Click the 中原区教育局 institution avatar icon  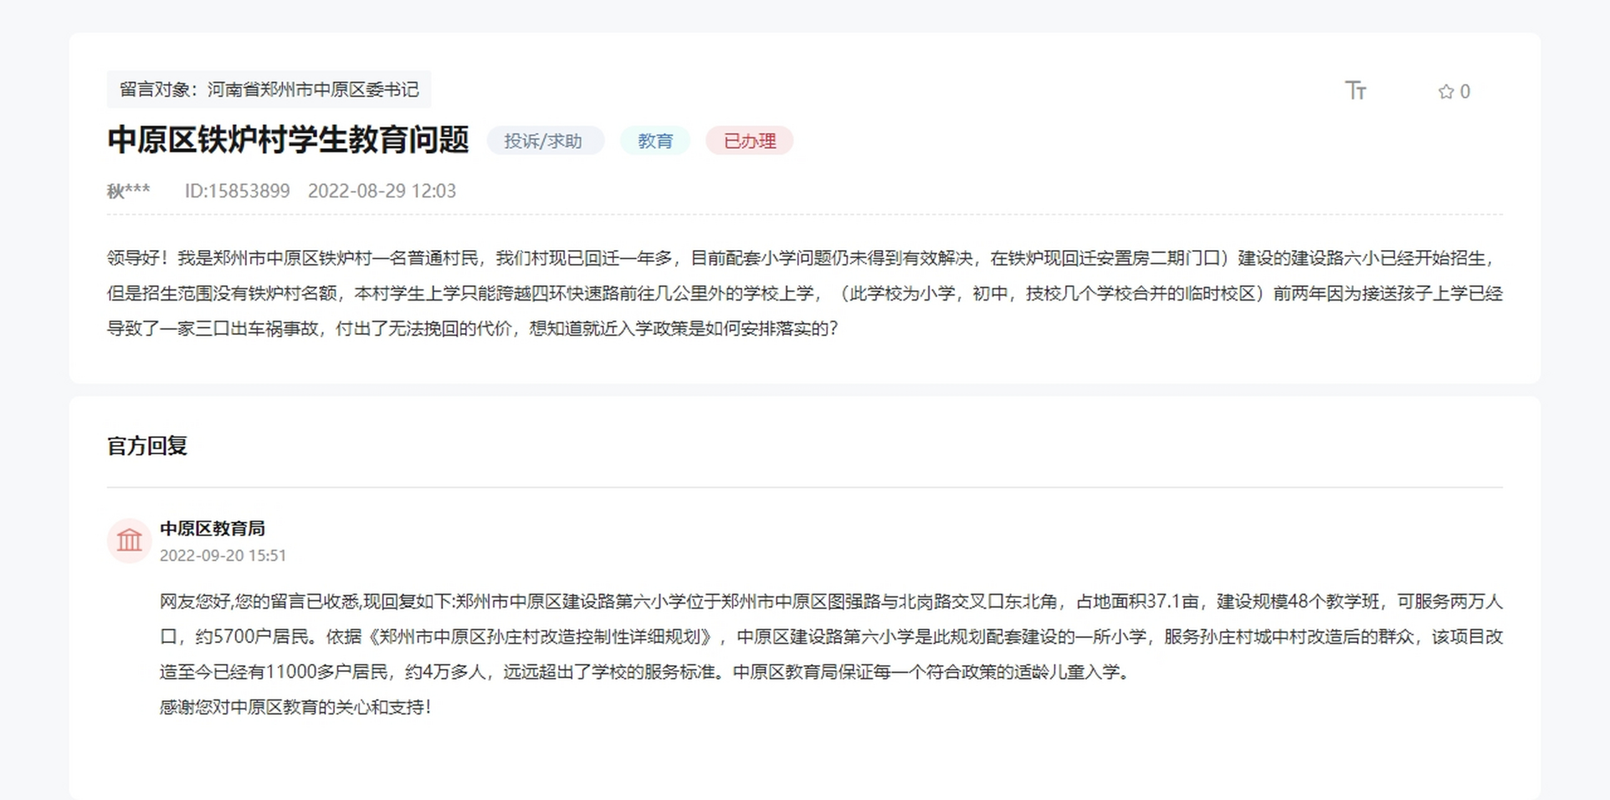[129, 541]
